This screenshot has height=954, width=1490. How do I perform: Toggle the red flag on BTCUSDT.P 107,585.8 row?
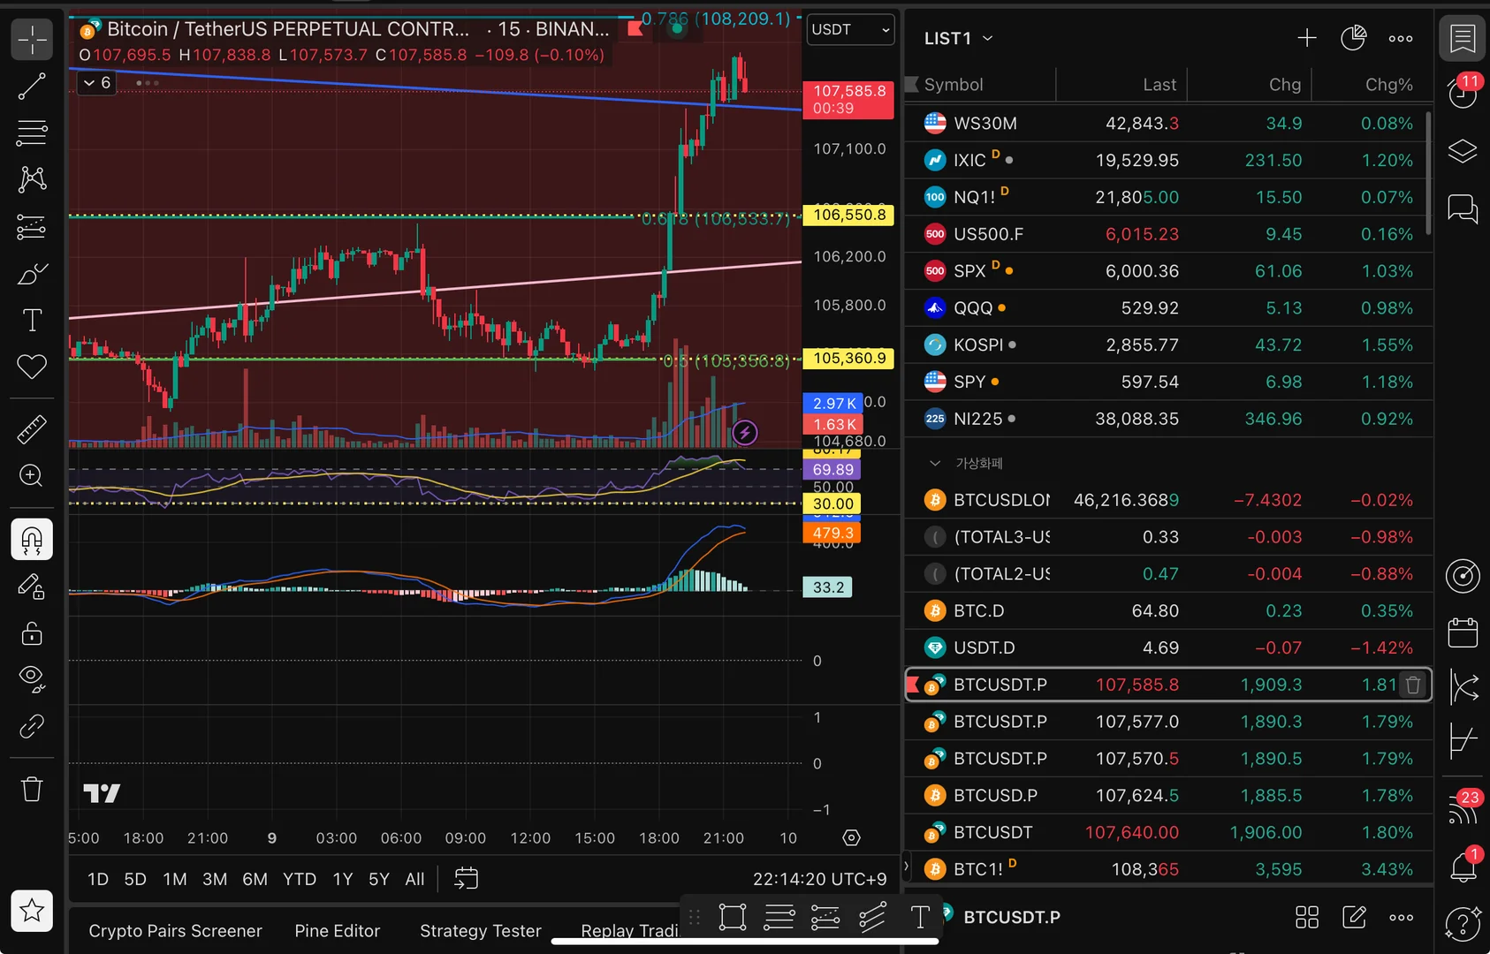pos(913,685)
